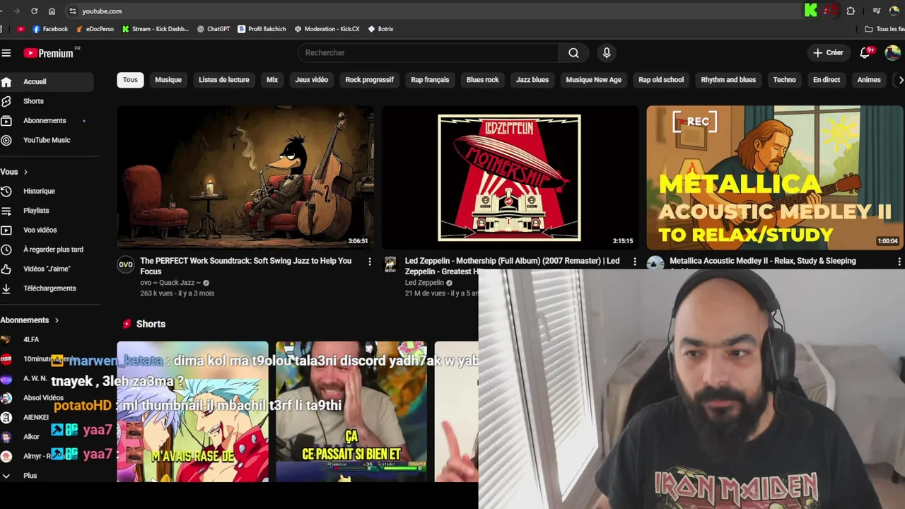Open Shorts in the sidebar
The image size is (905, 509).
pos(47,101)
